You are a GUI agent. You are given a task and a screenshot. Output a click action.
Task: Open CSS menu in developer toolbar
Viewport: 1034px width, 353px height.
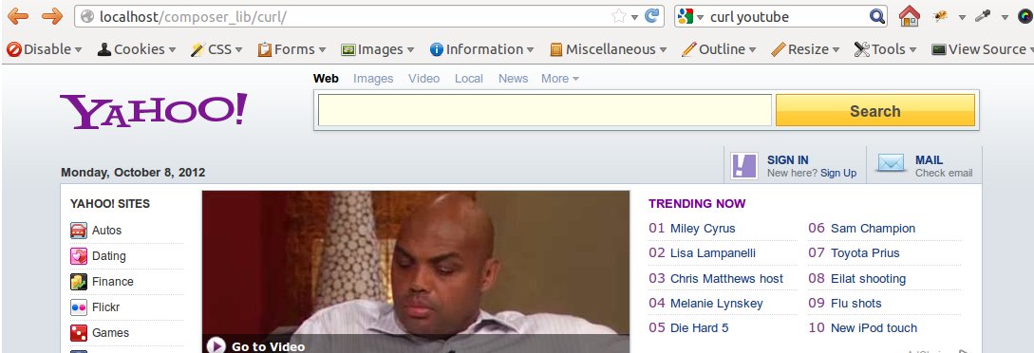pos(216,49)
